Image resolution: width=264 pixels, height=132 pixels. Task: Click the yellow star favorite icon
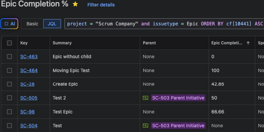click(x=75, y=4)
